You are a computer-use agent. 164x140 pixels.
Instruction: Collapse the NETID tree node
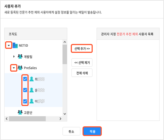9,45
